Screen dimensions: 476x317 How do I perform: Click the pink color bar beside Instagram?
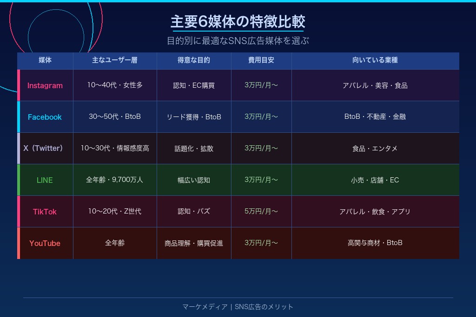click(x=19, y=85)
